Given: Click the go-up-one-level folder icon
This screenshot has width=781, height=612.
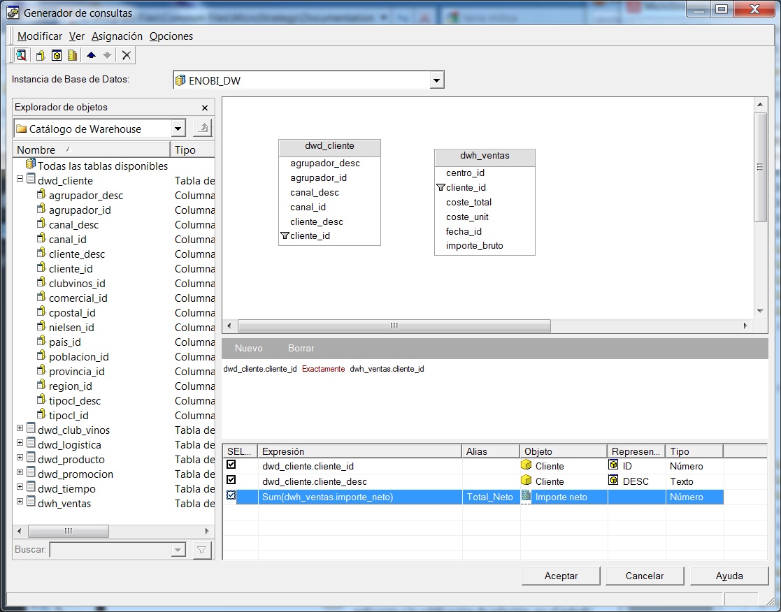Looking at the screenshot, I should pyautogui.click(x=201, y=128).
